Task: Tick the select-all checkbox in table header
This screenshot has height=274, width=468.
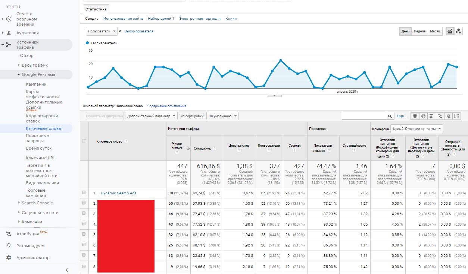Action: point(84,141)
